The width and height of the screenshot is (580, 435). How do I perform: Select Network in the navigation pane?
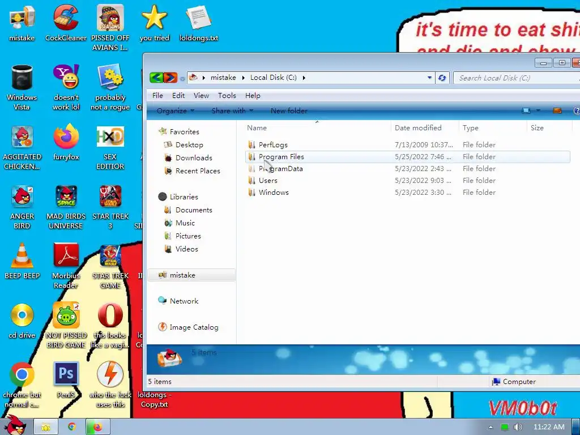178,301
